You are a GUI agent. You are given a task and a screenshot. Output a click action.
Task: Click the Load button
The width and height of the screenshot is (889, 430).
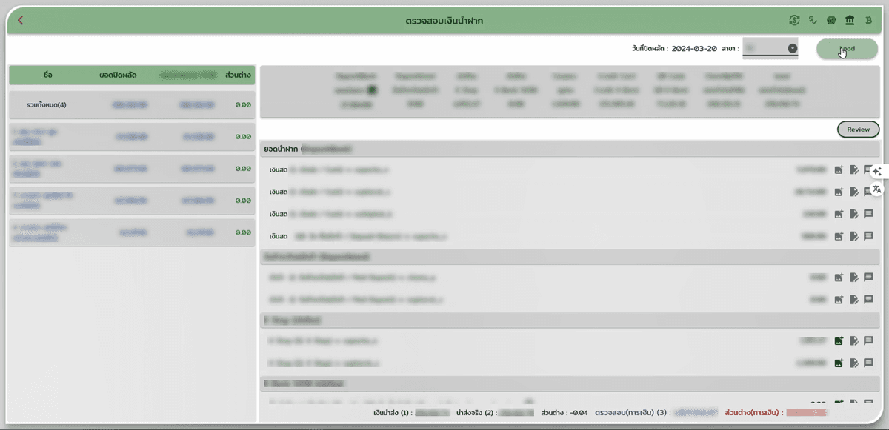coord(848,49)
